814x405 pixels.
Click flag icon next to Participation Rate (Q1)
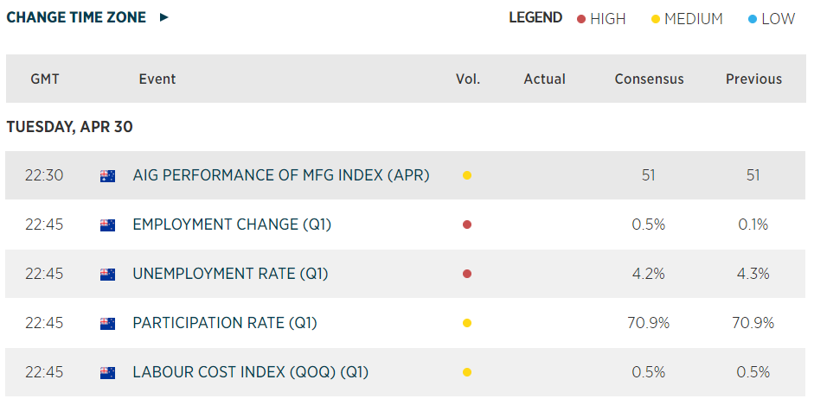click(108, 324)
